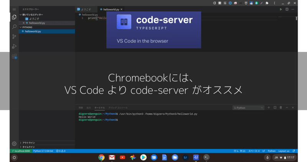Launch Play Store from the shelf
307x162 pixels.
click(x=143, y=157)
